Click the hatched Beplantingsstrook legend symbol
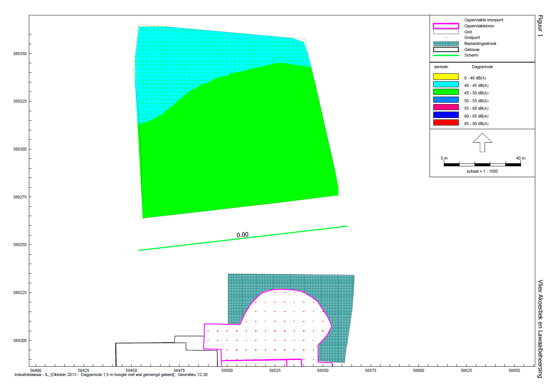 point(446,43)
